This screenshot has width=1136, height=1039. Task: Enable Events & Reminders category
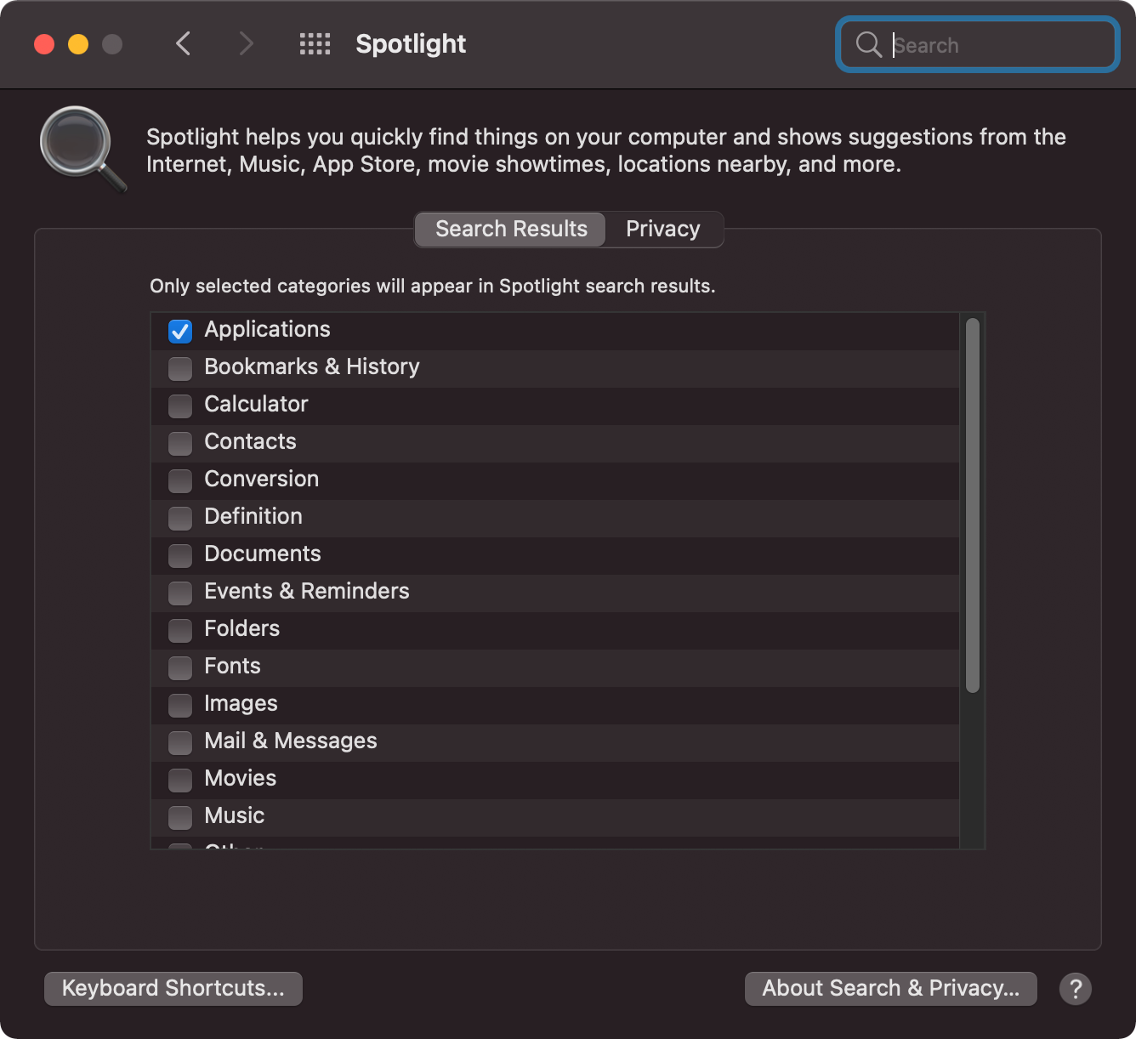point(180,593)
